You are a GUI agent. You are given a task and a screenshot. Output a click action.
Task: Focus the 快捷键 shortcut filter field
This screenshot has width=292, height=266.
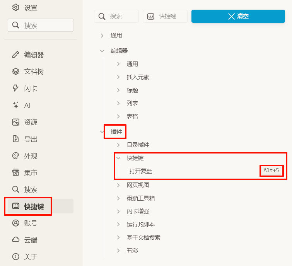[165, 16]
